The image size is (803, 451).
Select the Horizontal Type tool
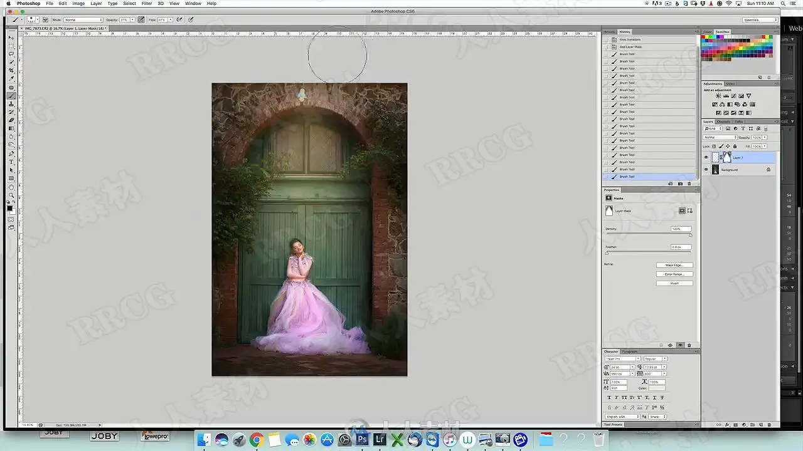11,162
